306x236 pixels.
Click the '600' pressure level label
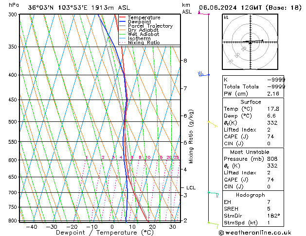14,160
